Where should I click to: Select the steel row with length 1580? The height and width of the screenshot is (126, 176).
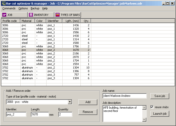tap(46, 43)
